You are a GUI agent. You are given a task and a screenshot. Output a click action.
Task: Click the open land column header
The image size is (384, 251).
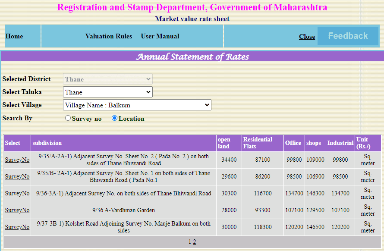pos(229,143)
